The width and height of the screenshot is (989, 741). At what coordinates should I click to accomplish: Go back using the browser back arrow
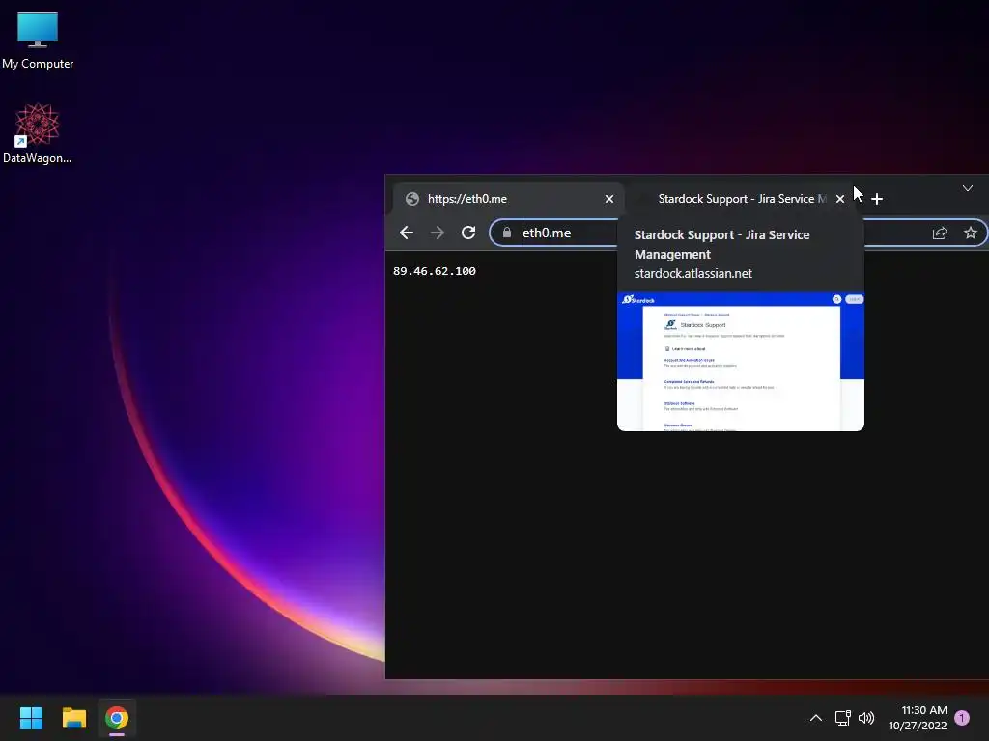click(407, 233)
